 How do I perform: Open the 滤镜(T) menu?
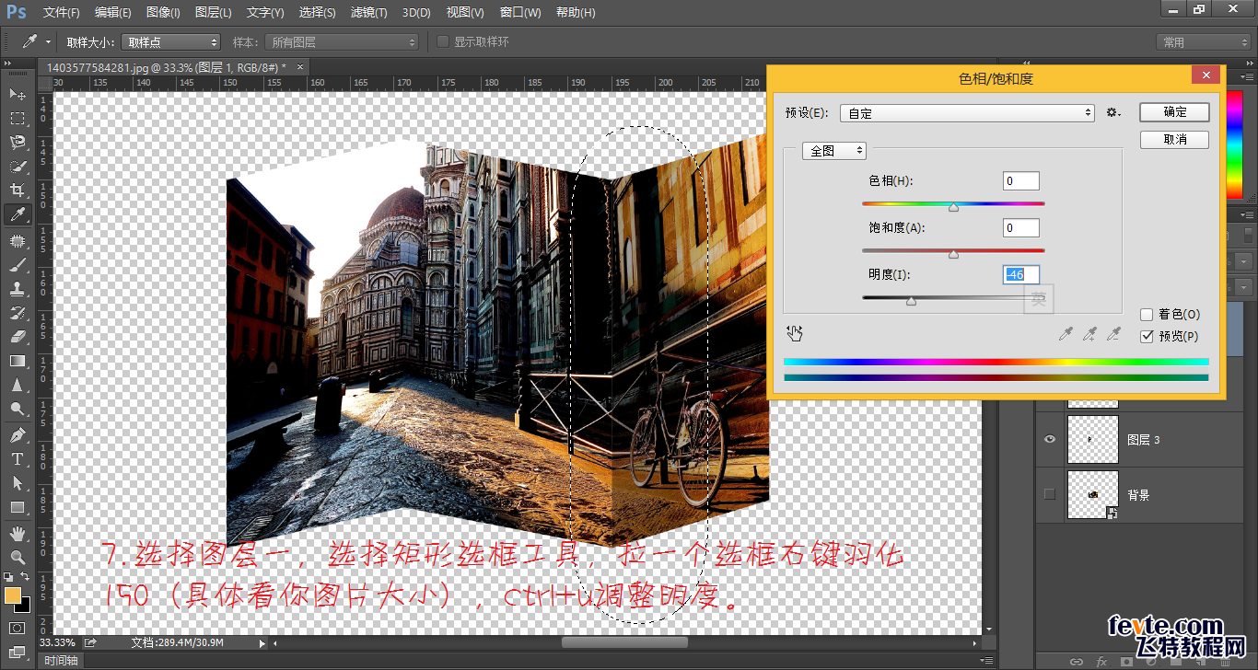369,13
